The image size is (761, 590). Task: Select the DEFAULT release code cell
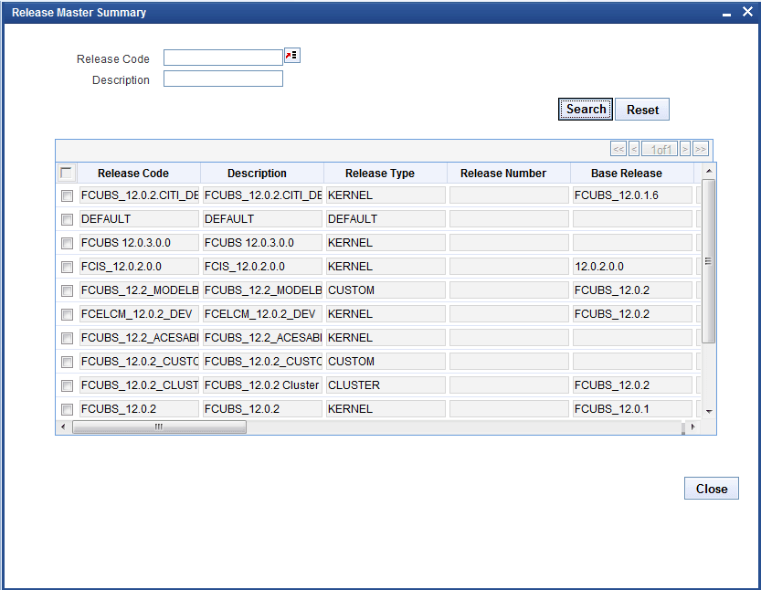point(139,219)
